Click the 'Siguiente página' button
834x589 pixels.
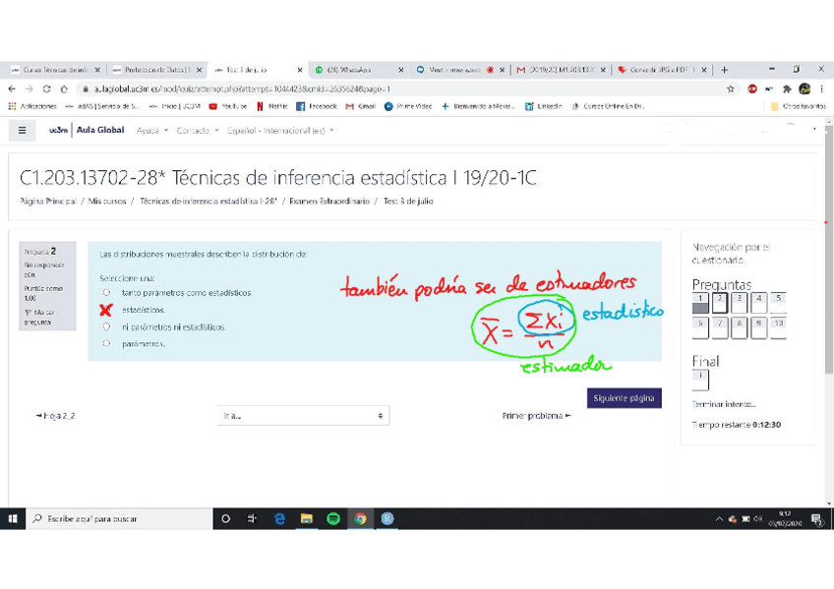[x=625, y=398]
